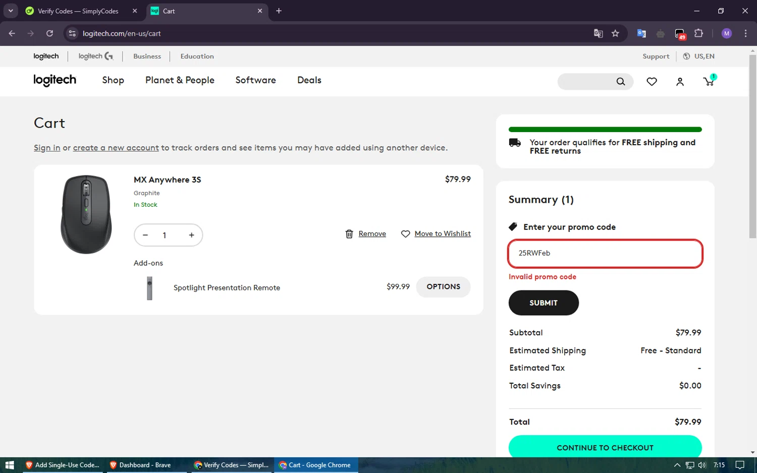Viewport: 757px width, 473px height.
Task: Submit the promo code
Action: pos(544,303)
